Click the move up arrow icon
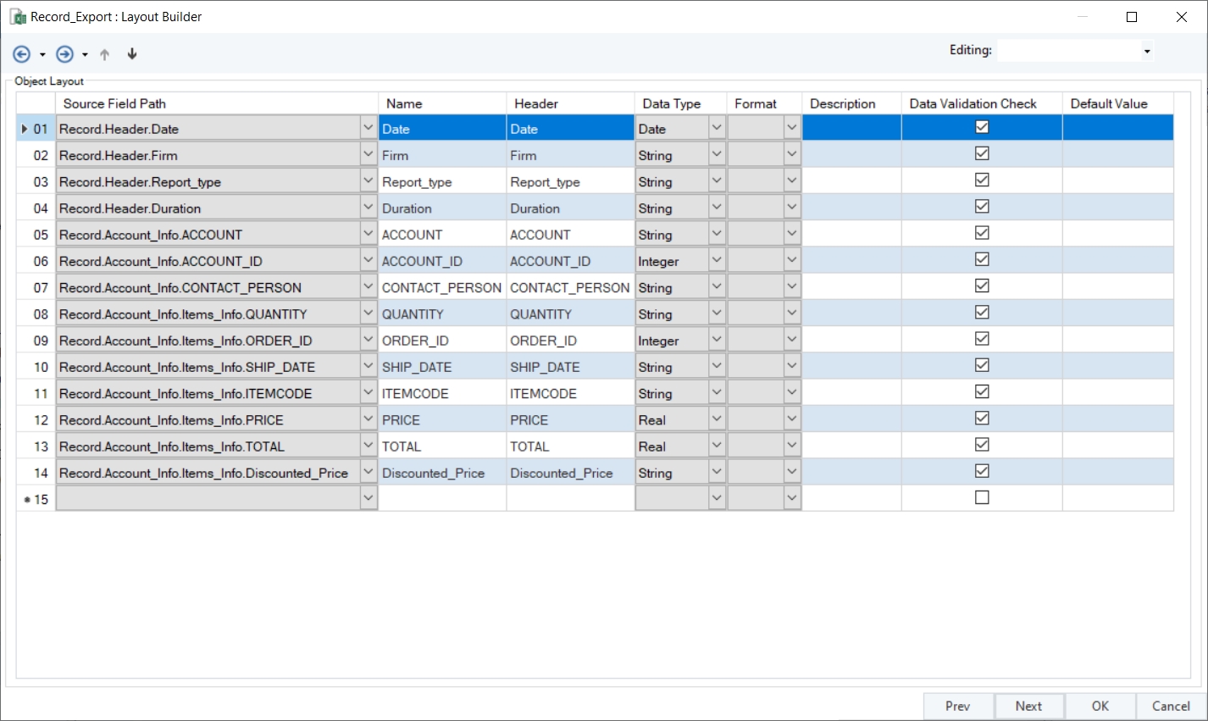Image resolution: width=1208 pixels, height=721 pixels. point(105,54)
